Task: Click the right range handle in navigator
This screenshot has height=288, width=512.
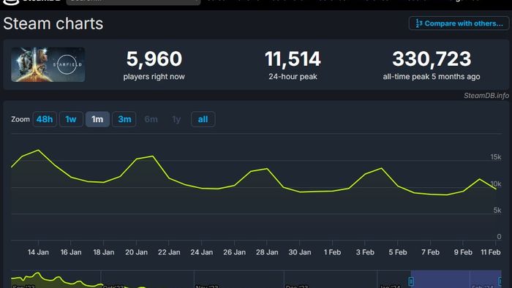Action: coord(500,281)
